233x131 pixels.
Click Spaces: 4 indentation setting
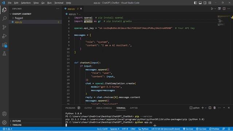coord(115,129)
